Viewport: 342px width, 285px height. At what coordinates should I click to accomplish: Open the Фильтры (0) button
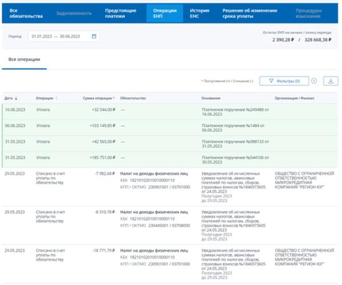(x=284, y=81)
